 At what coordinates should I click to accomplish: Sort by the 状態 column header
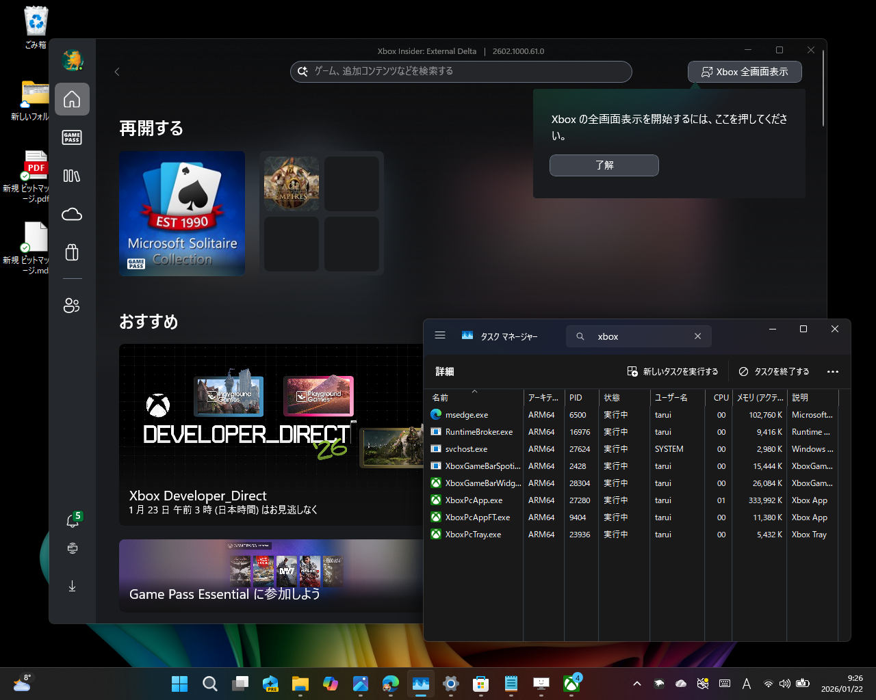click(623, 397)
